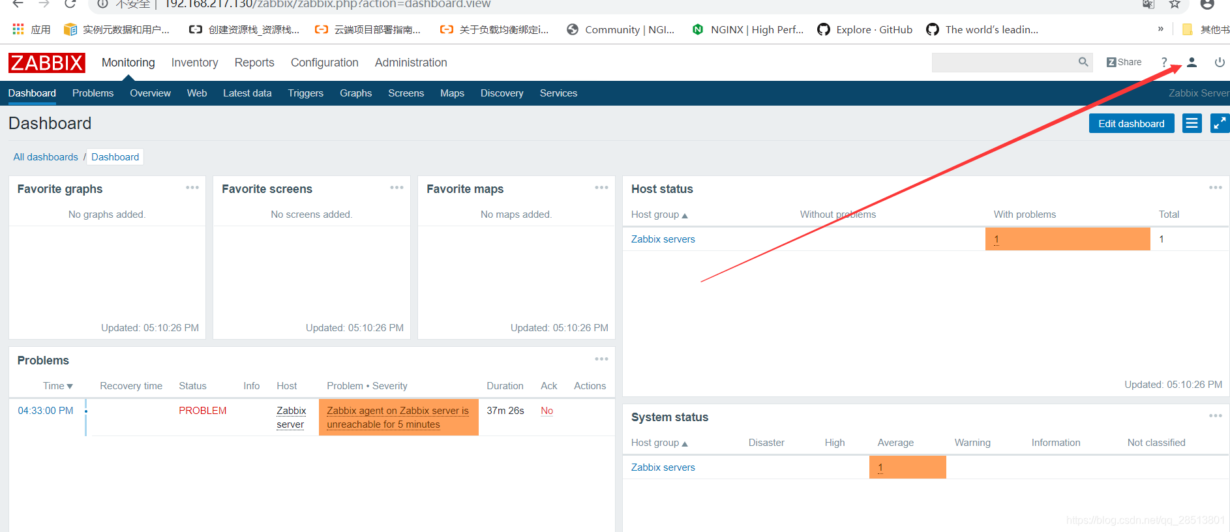Bookmark this page with star icon
Screen dimensions: 1230x532
pyautogui.click(x=1175, y=4)
